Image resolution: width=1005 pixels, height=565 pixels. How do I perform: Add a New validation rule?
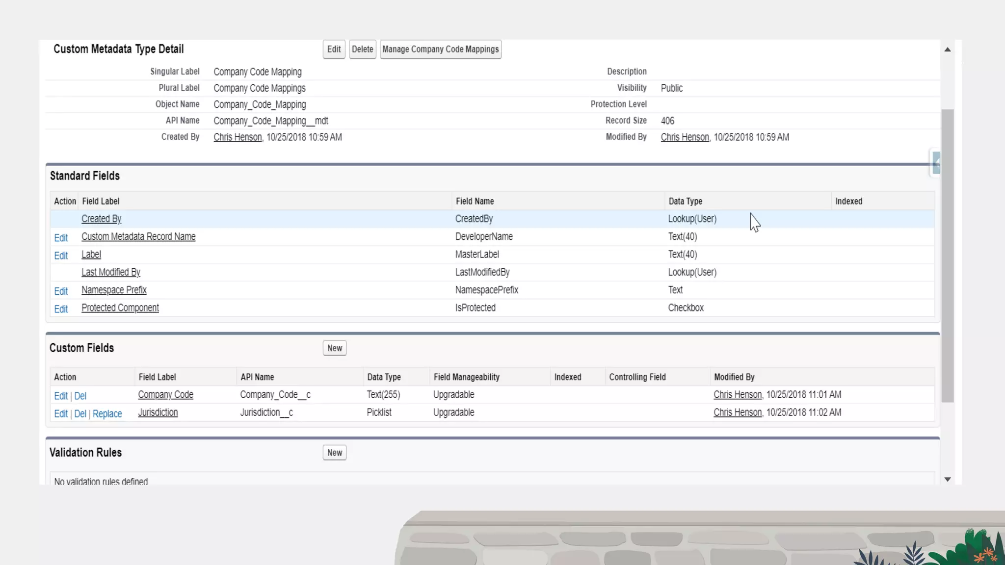335,453
